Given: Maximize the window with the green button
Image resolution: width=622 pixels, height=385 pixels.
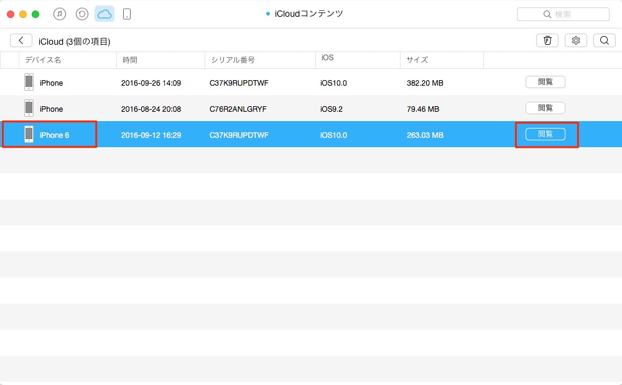Looking at the screenshot, I should pos(35,14).
